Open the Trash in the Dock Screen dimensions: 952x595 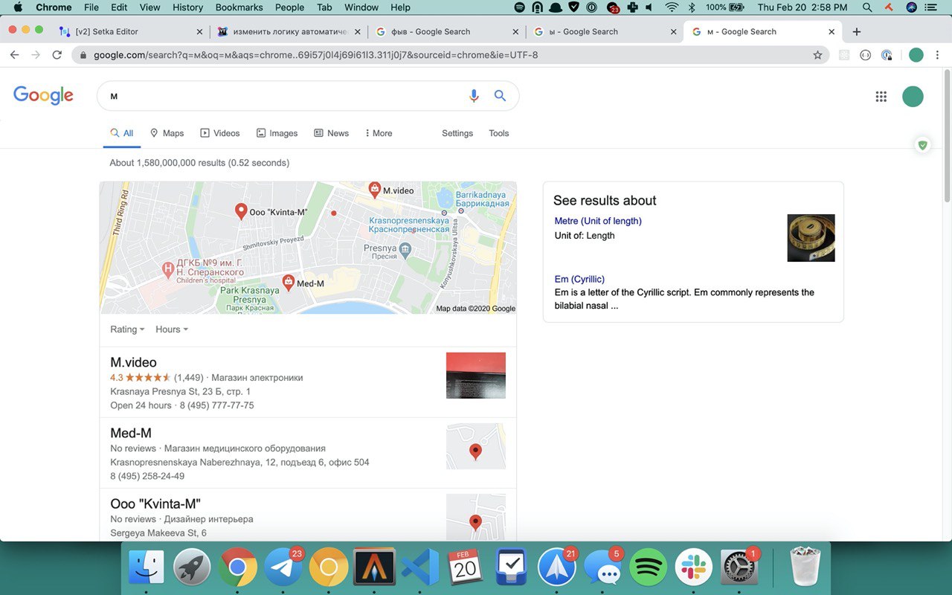click(805, 567)
